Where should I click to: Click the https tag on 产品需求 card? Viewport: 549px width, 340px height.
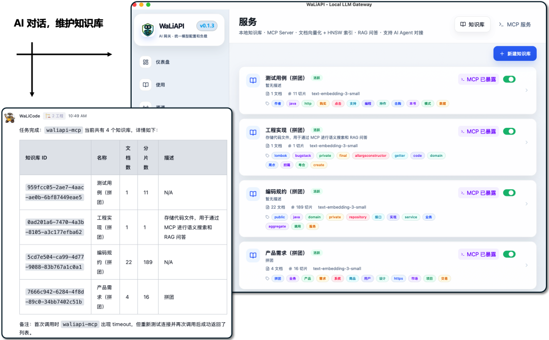(x=398, y=279)
